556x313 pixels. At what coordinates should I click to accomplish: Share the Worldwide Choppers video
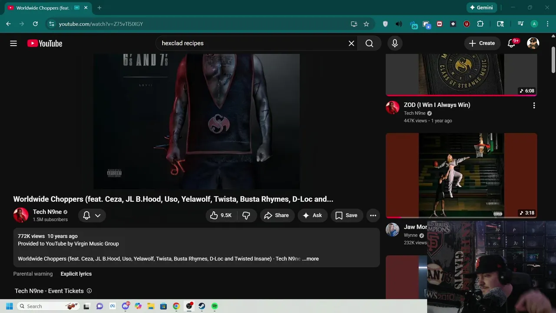pyautogui.click(x=277, y=215)
